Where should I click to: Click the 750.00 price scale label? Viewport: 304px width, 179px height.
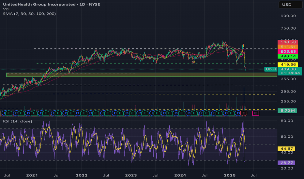(288, 28)
